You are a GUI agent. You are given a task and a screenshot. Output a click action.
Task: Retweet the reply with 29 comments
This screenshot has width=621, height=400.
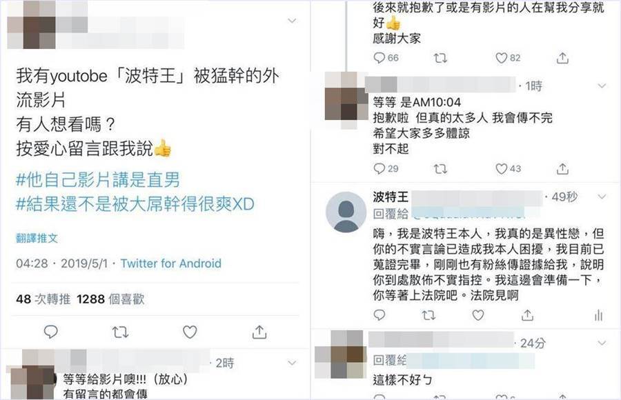click(x=440, y=169)
